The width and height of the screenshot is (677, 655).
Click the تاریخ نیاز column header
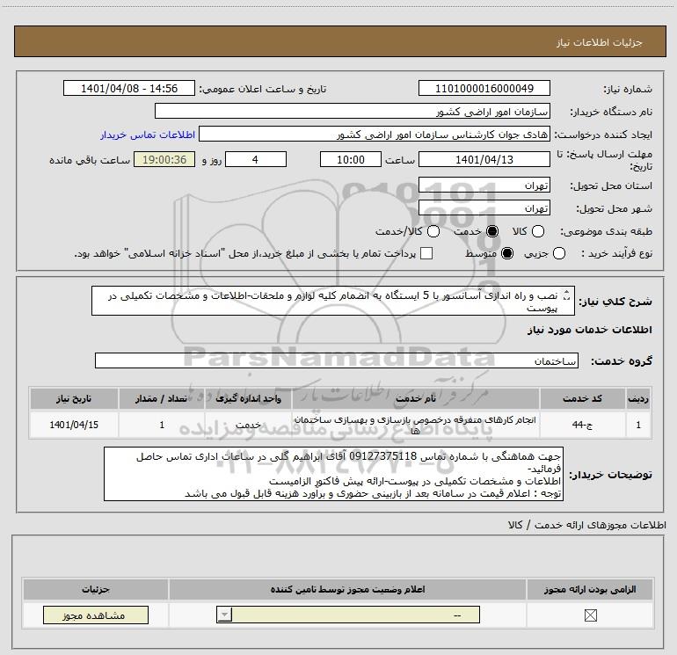(x=74, y=398)
